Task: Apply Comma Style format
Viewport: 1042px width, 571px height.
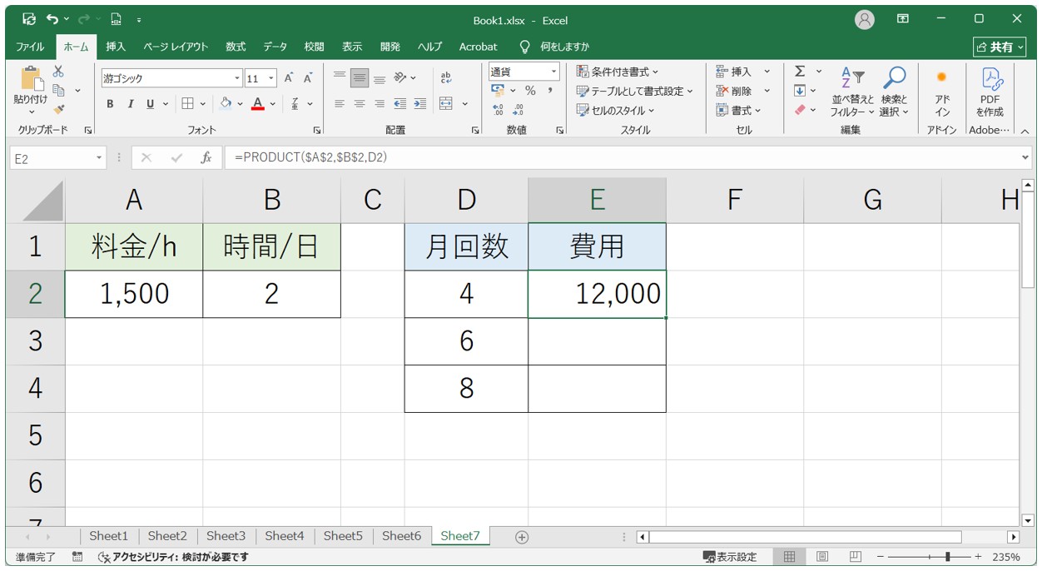Action: (x=550, y=91)
